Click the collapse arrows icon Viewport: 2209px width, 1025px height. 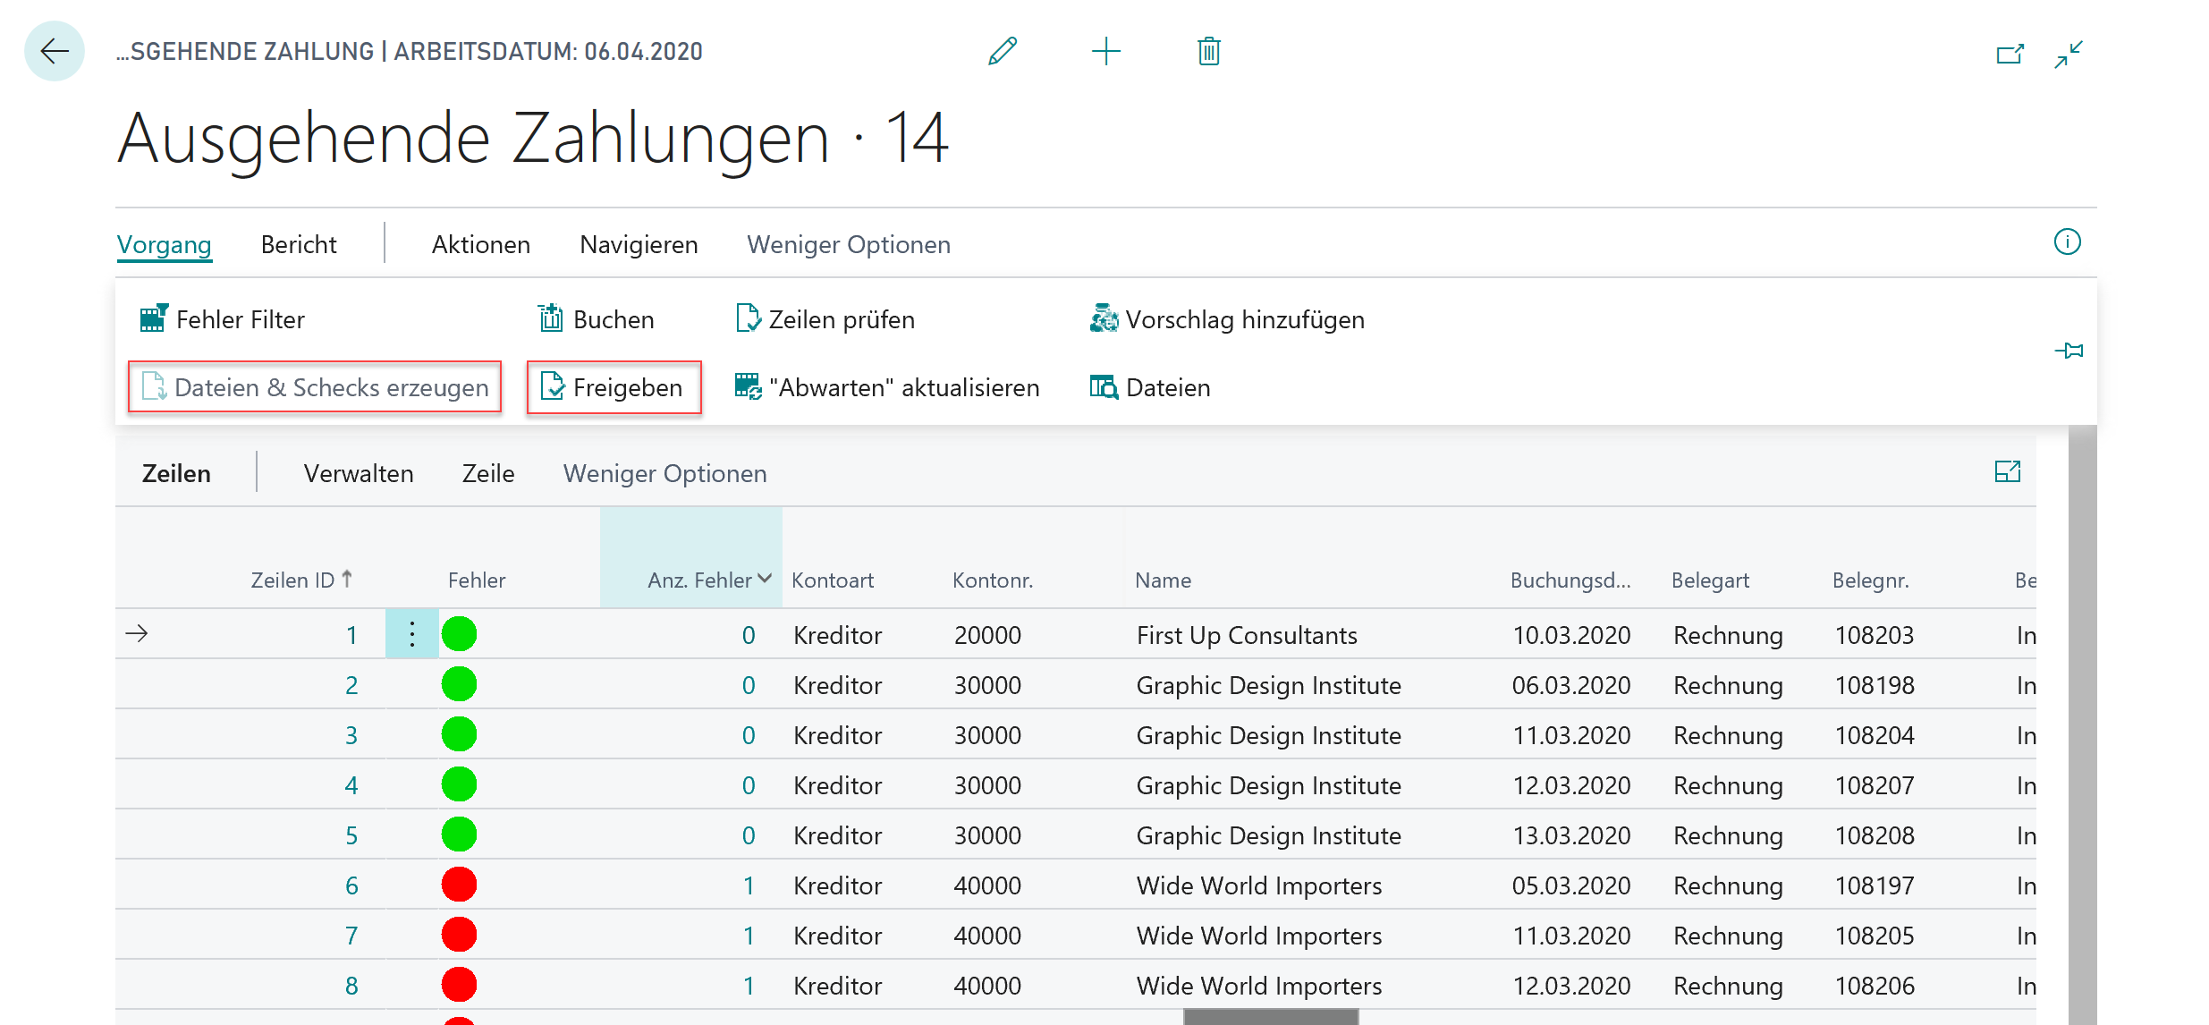pyautogui.click(x=2069, y=55)
